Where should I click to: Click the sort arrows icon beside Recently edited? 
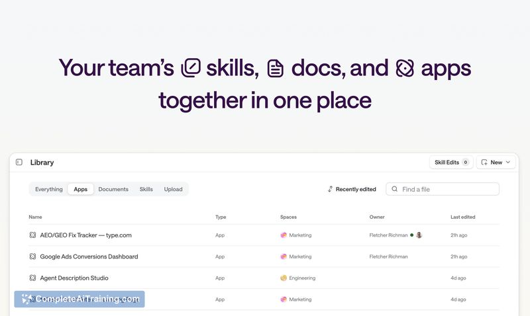pyautogui.click(x=330, y=189)
